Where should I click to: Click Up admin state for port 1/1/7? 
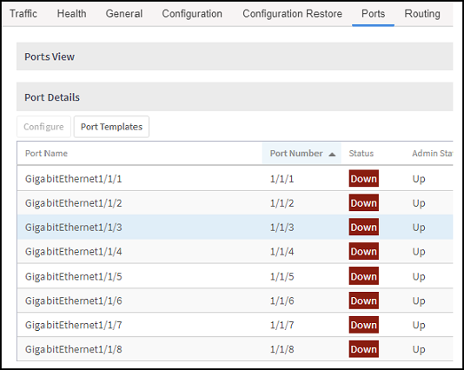click(x=419, y=325)
